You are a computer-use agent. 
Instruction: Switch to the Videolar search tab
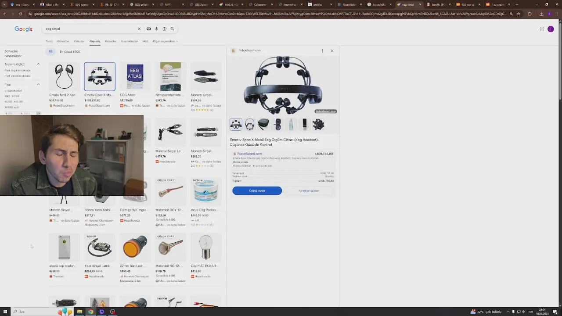pos(79,41)
